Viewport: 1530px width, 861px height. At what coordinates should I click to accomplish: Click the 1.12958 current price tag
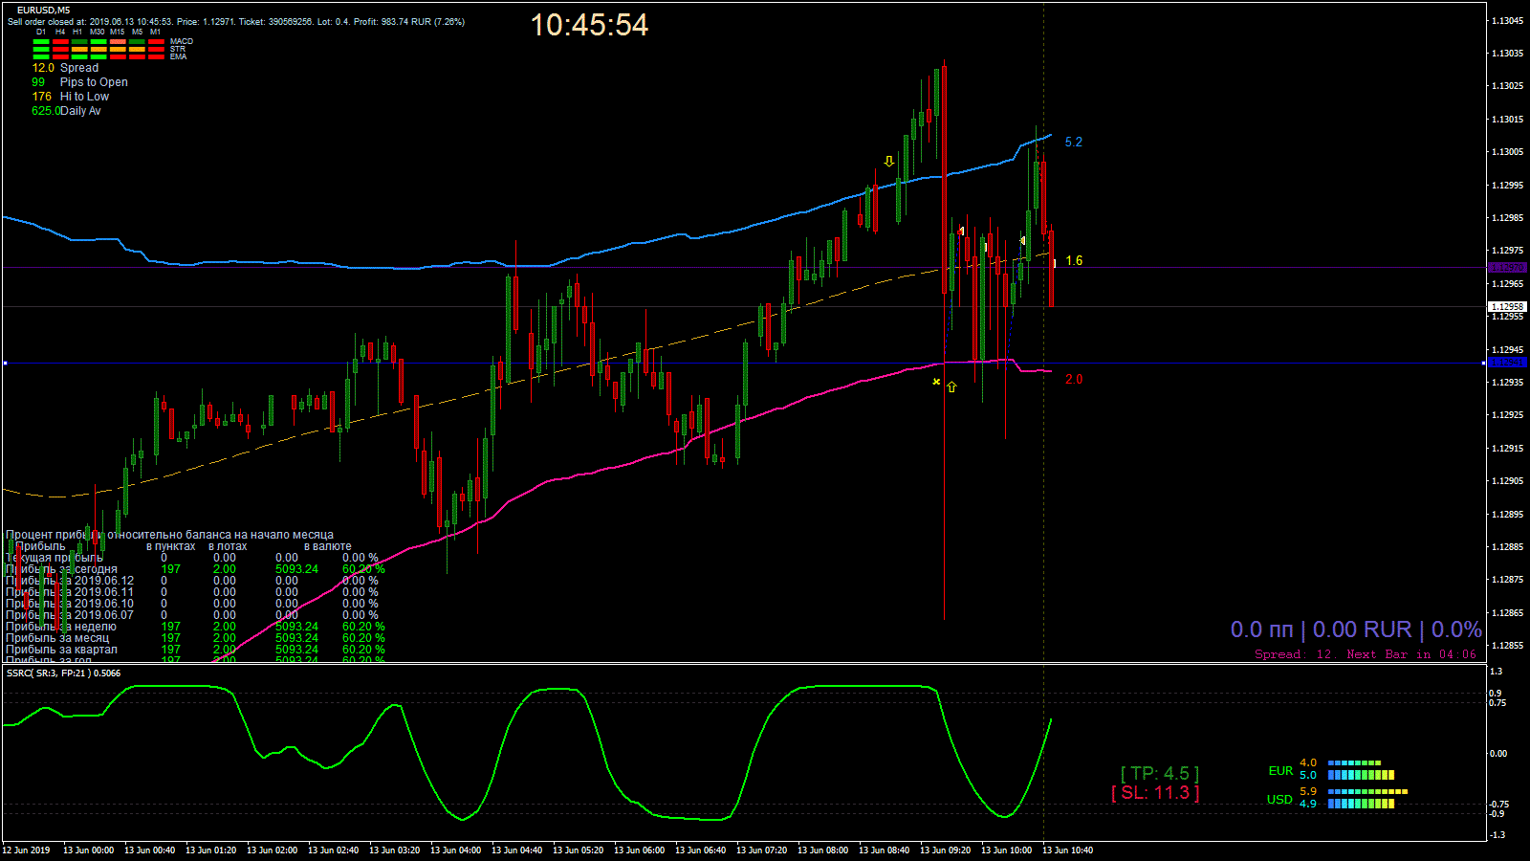[x=1508, y=307]
